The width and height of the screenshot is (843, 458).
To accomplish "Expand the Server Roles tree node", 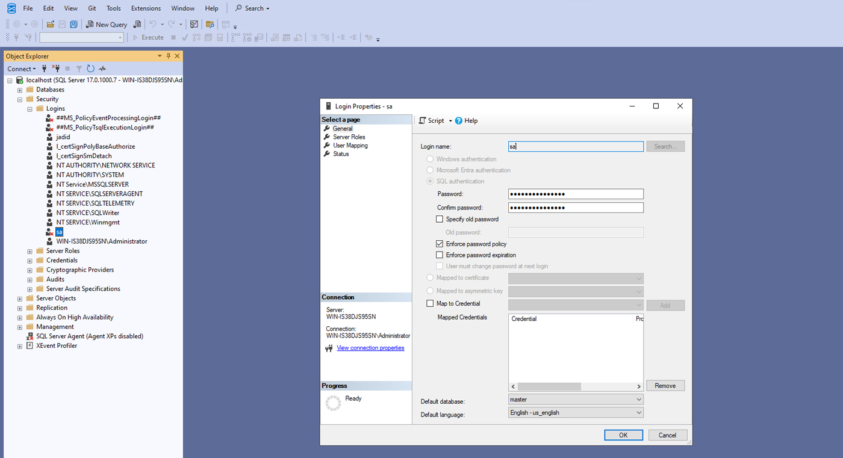I will pyautogui.click(x=30, y=251).
